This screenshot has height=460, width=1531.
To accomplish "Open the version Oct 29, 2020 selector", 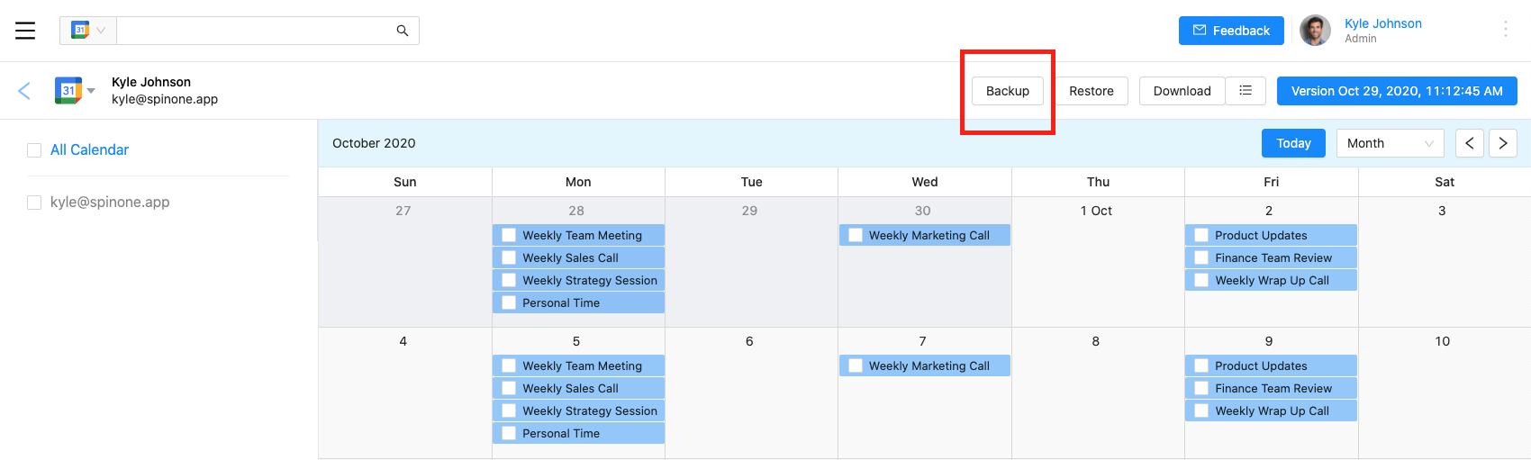I will [1396, 91].
